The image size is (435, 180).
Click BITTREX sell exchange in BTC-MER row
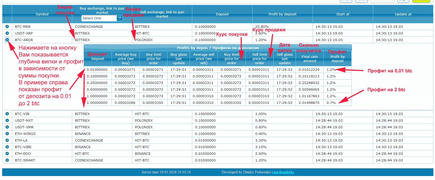(142, 27)
